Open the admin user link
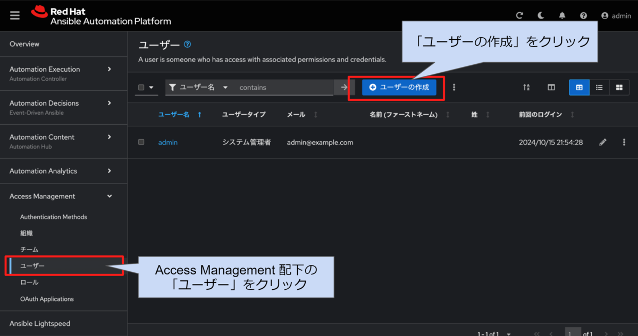 pyautogui.click(x=168, y=142)
